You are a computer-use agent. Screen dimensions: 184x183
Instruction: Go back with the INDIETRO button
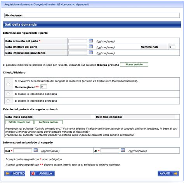point(15,173)
